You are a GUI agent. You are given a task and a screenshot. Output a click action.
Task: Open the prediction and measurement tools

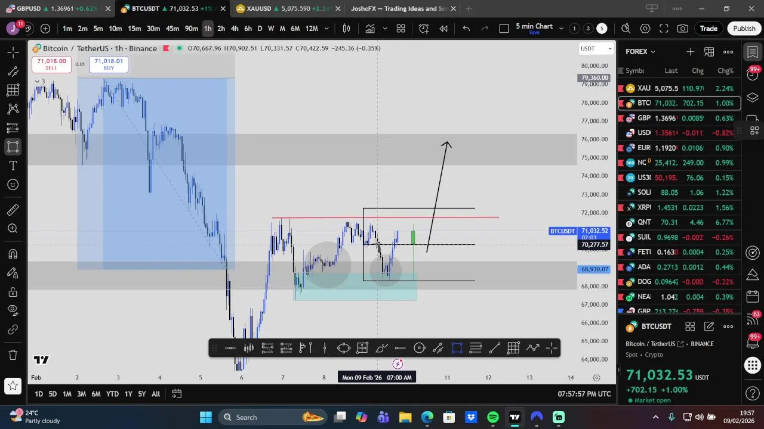pos(13,128)
